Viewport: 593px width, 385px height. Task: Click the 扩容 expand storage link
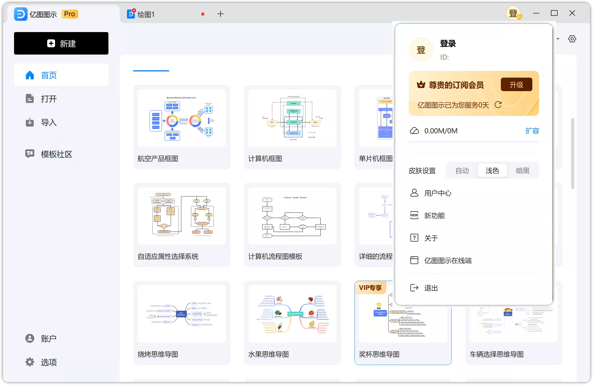tap(532, 131)
